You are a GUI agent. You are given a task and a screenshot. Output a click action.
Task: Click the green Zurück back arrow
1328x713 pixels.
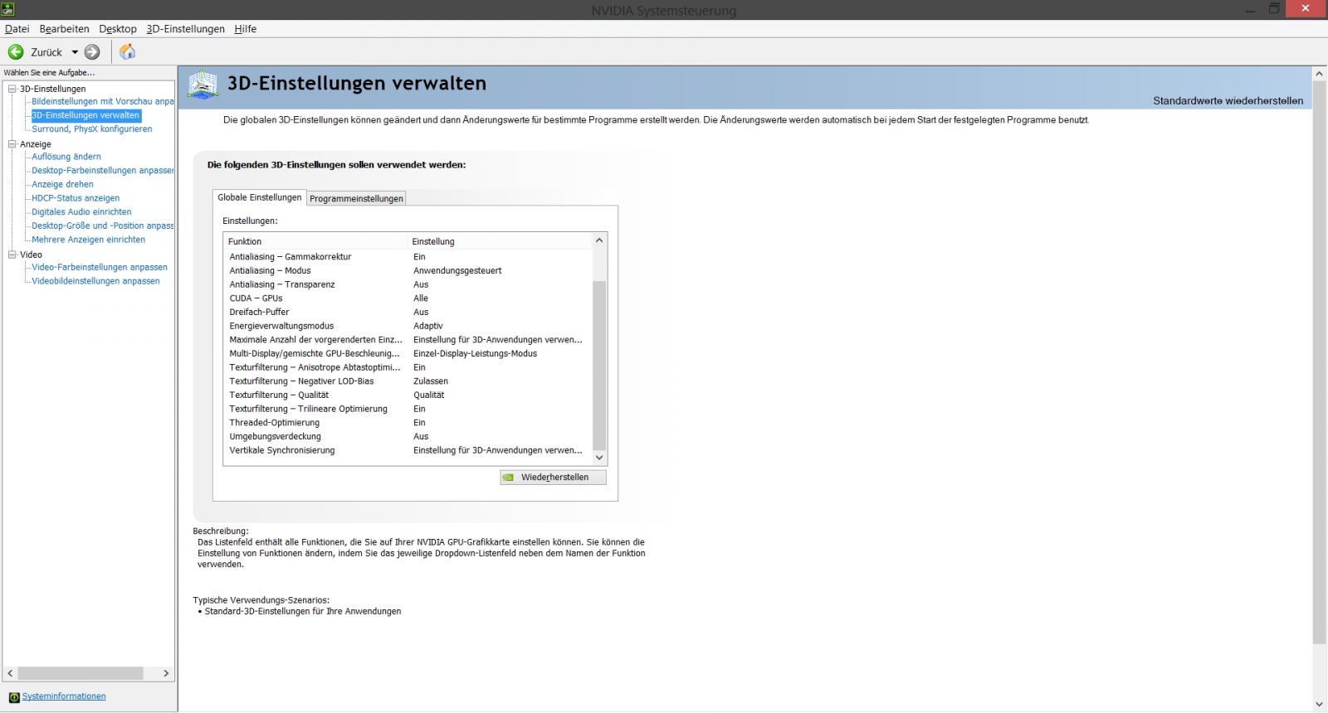(x=16, y=52)
